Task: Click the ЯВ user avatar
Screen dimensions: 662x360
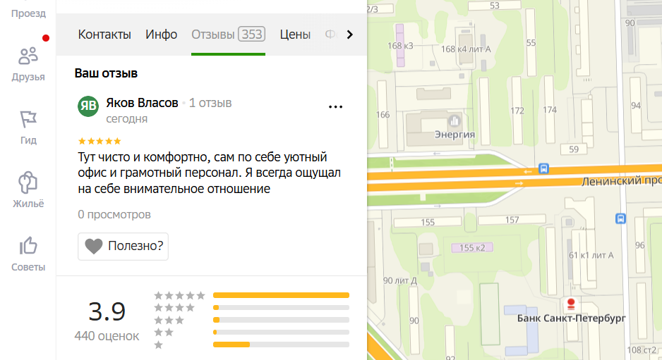Action: click(x=88, y=106)
